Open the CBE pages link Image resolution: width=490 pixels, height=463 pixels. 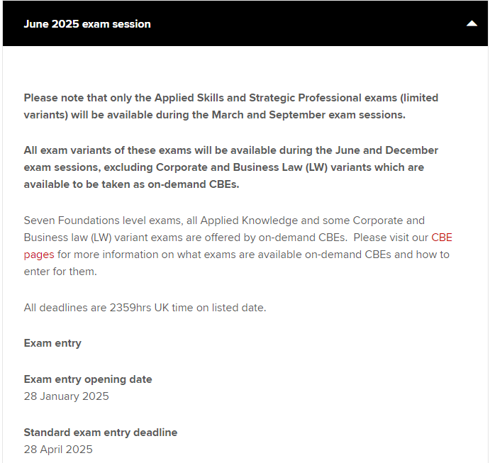point(441,238)
